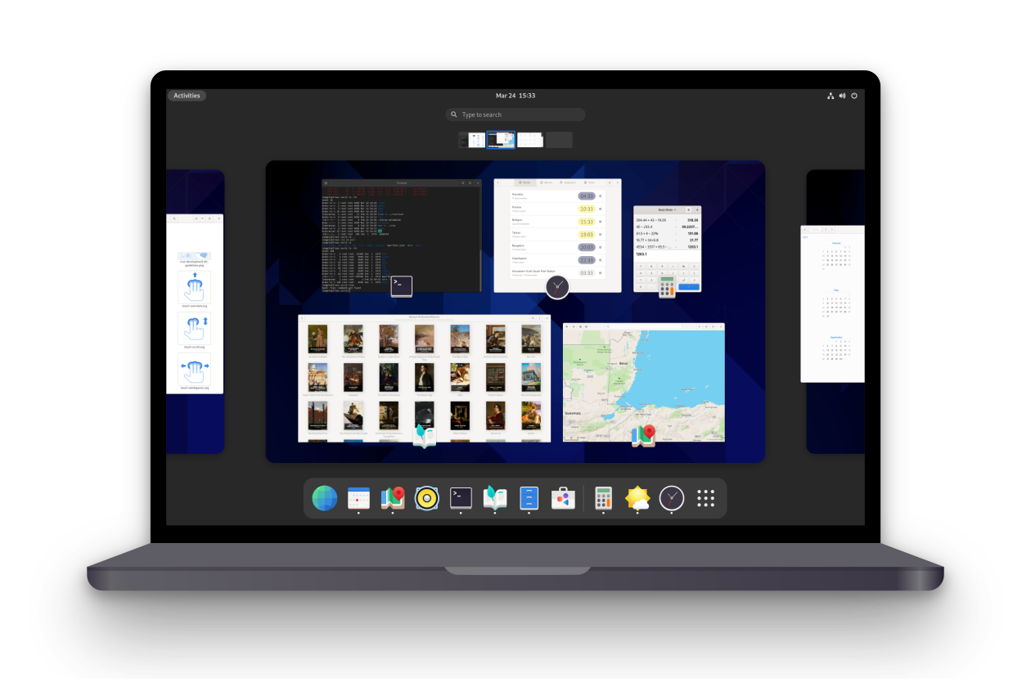Open the Web browser globe icon in dock
Screen dimensions: 1031x687
(x=325, y=498)
